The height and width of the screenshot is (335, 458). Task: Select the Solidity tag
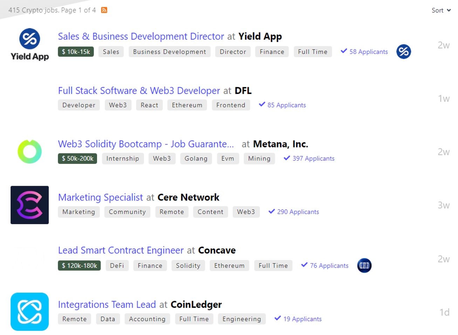pyautogui.click(x=188, y=266)
